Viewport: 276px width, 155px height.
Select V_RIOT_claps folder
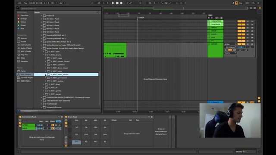[56, 58]
